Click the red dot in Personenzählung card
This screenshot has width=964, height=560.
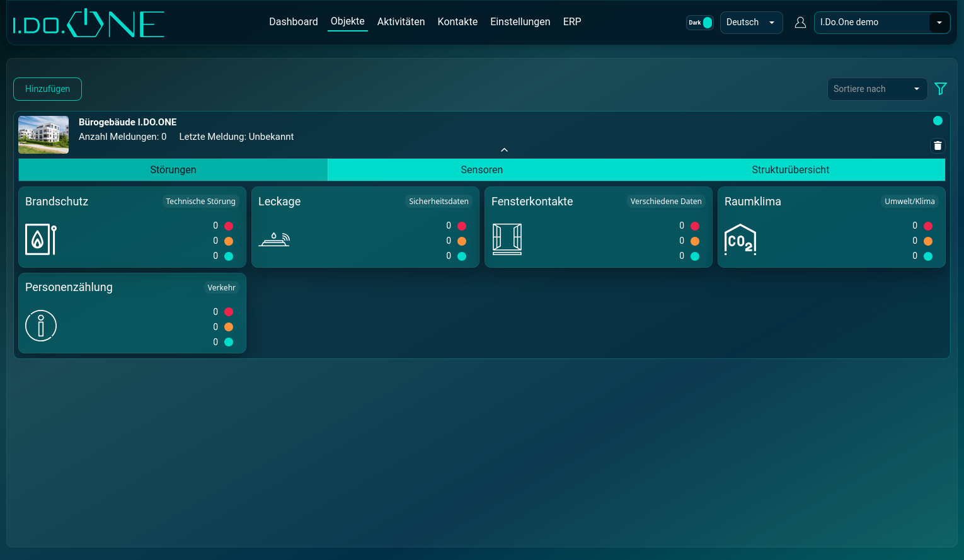tap(229, 312)
